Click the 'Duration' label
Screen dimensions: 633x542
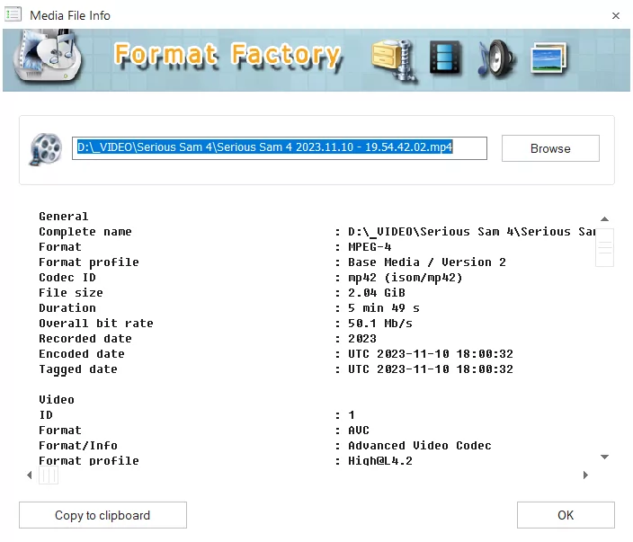[x=67, y=308]
